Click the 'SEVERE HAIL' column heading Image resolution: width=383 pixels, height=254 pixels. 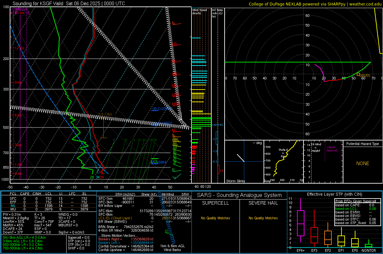tap(263, 203)
